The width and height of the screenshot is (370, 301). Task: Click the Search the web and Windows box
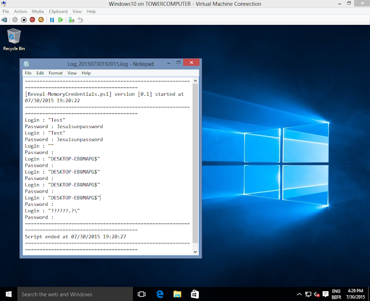coord(75,294)
